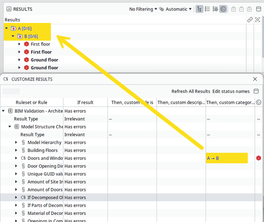Close the Customize Results panel
Screen dimensions: 264x222
tap(255, 79)
